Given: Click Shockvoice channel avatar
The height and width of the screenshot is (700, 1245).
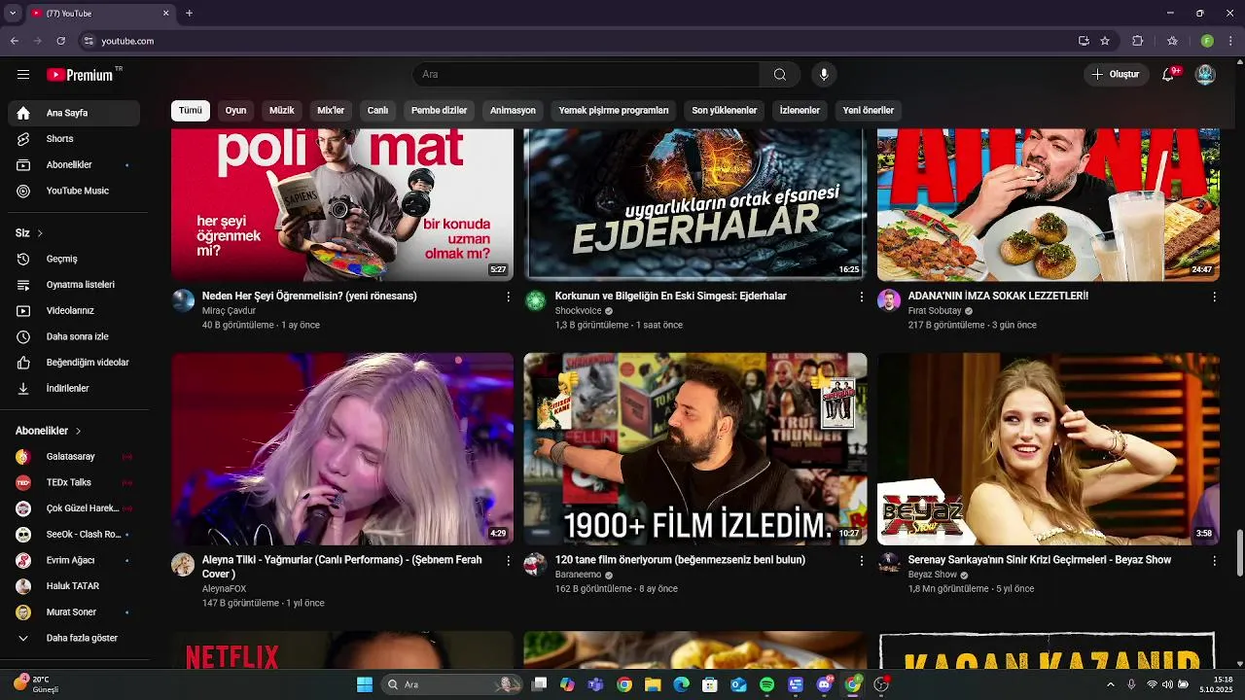Looking at the screenshot, I should coord(535,300).
